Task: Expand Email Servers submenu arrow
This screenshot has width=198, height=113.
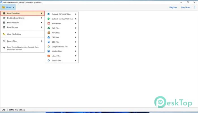Action: (42, 27)
